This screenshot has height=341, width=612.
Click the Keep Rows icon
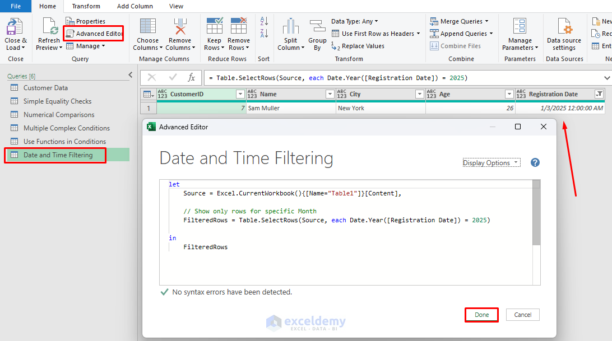[214, 26]
